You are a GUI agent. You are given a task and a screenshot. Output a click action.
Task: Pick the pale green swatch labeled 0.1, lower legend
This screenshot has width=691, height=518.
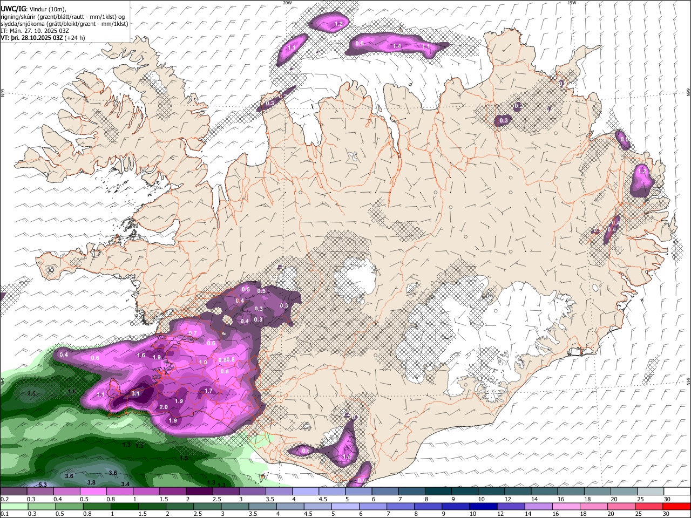[x=13, y=506]
